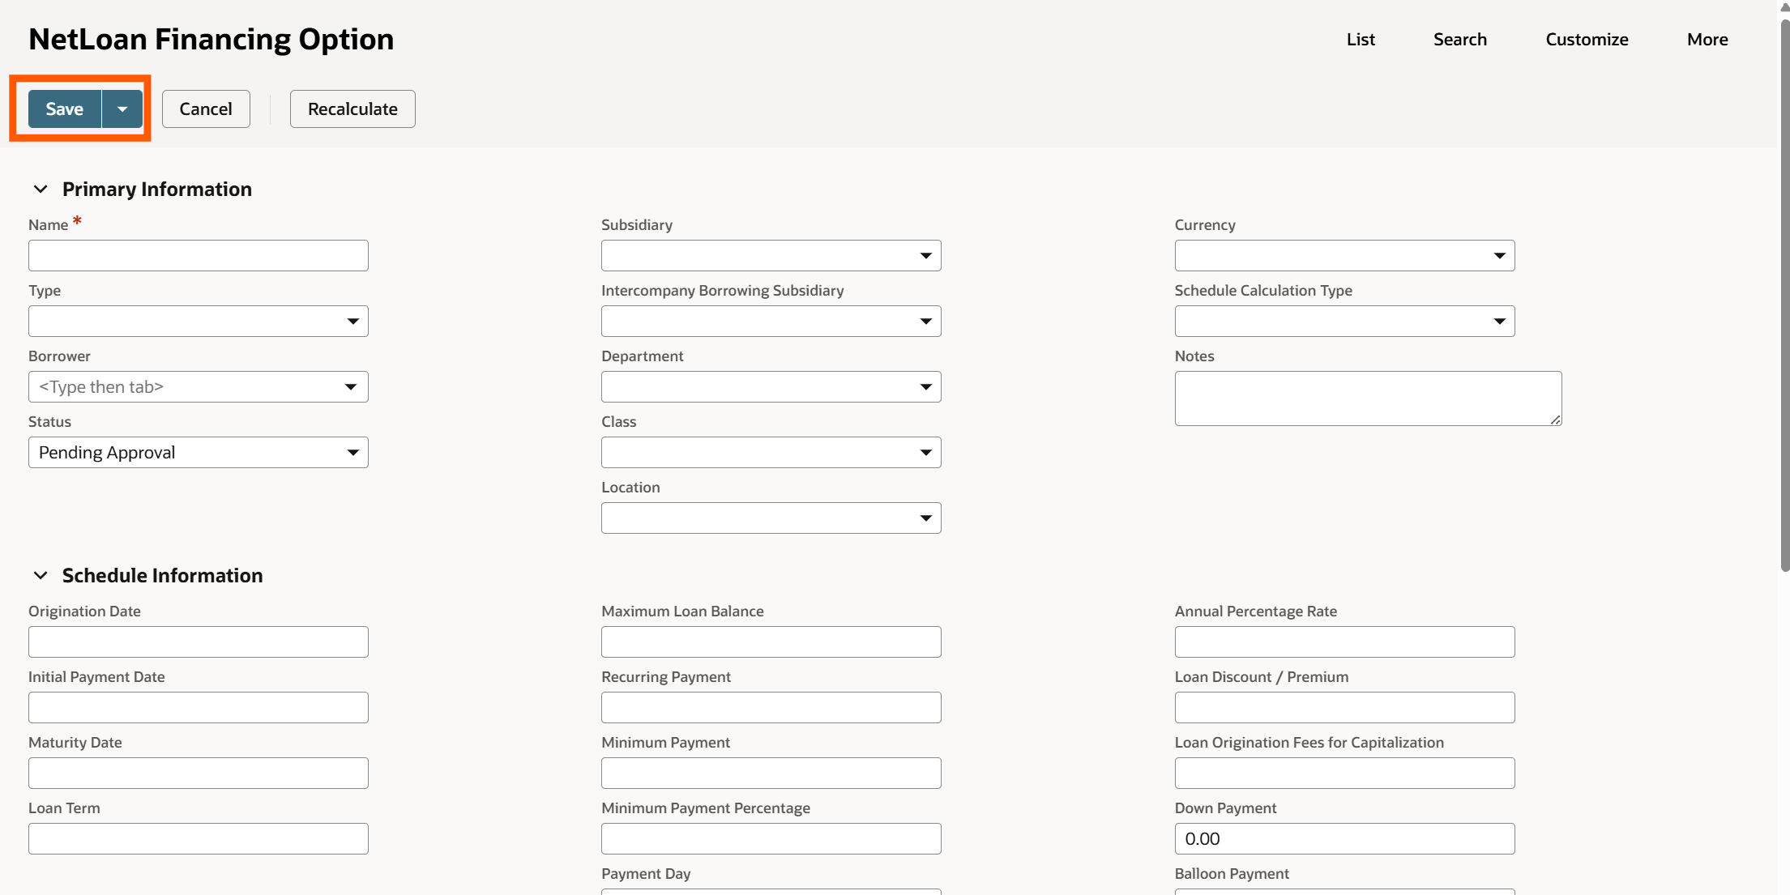Focus the Name input field
The image size is (1790, 895).
(x=198, y=256)
